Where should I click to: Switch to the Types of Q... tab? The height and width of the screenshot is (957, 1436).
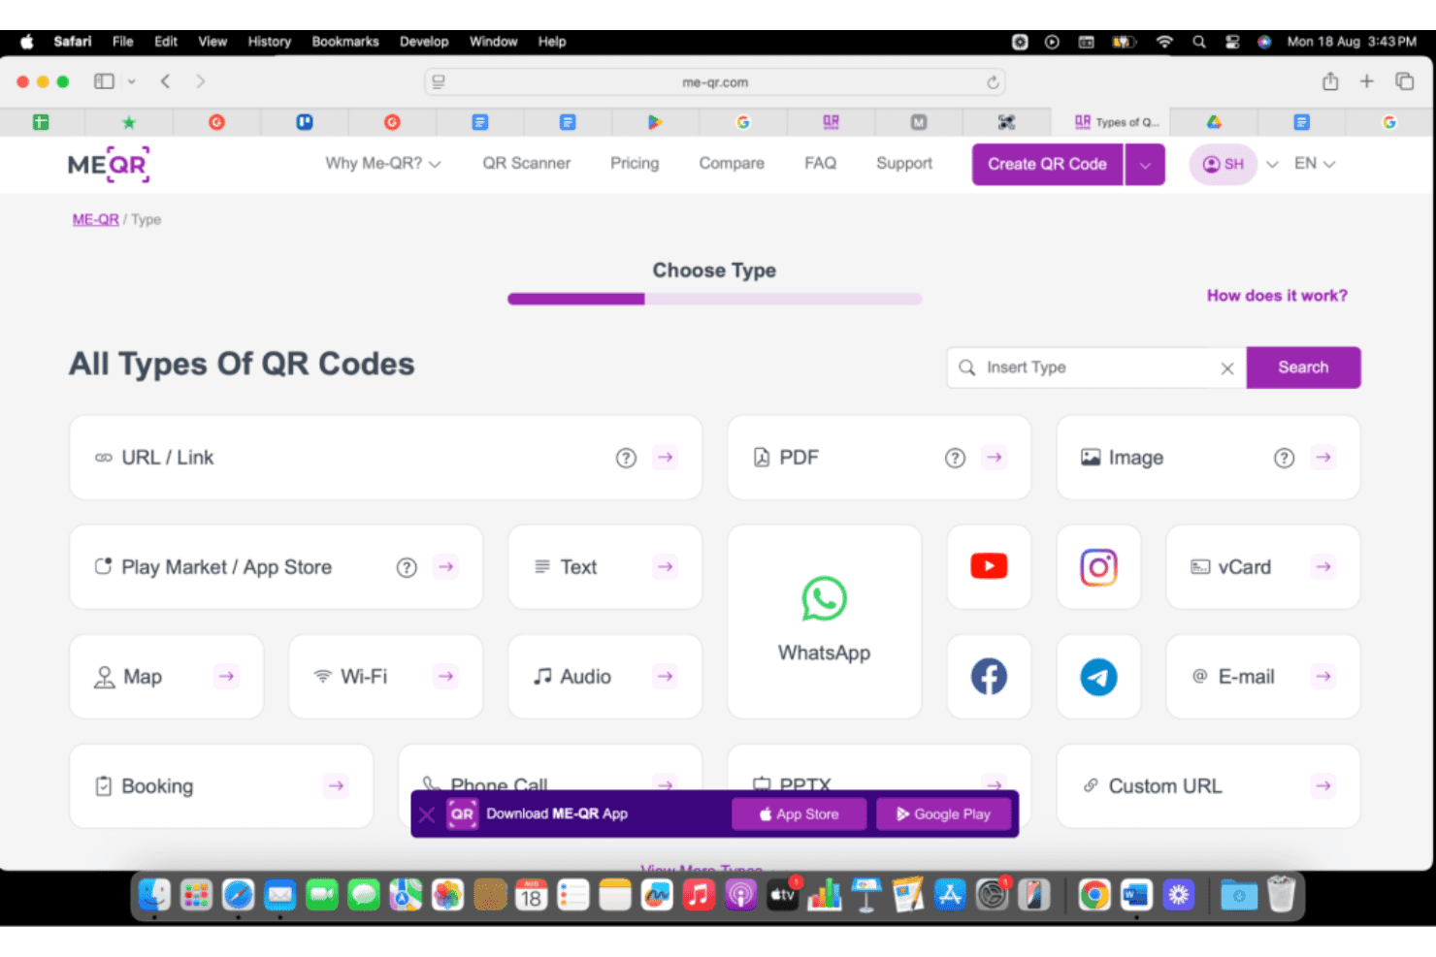coord(1111,122)
